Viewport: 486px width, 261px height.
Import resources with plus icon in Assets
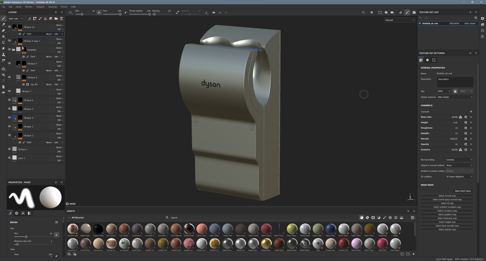(x=413, y=254)
